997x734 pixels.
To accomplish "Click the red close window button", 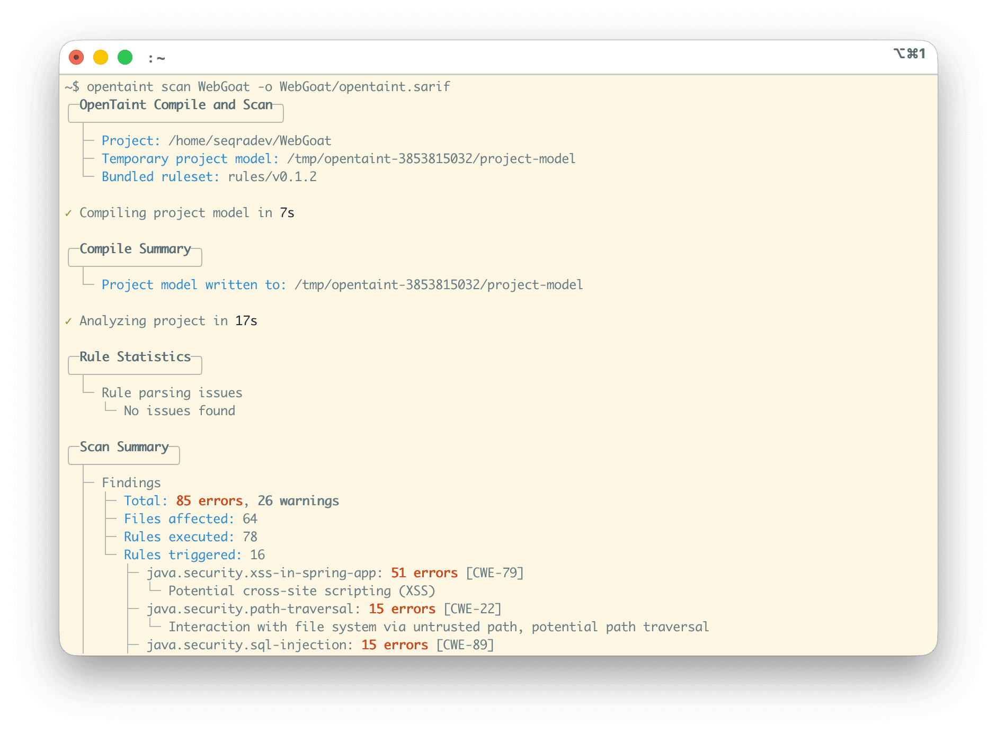I will 76,57.
